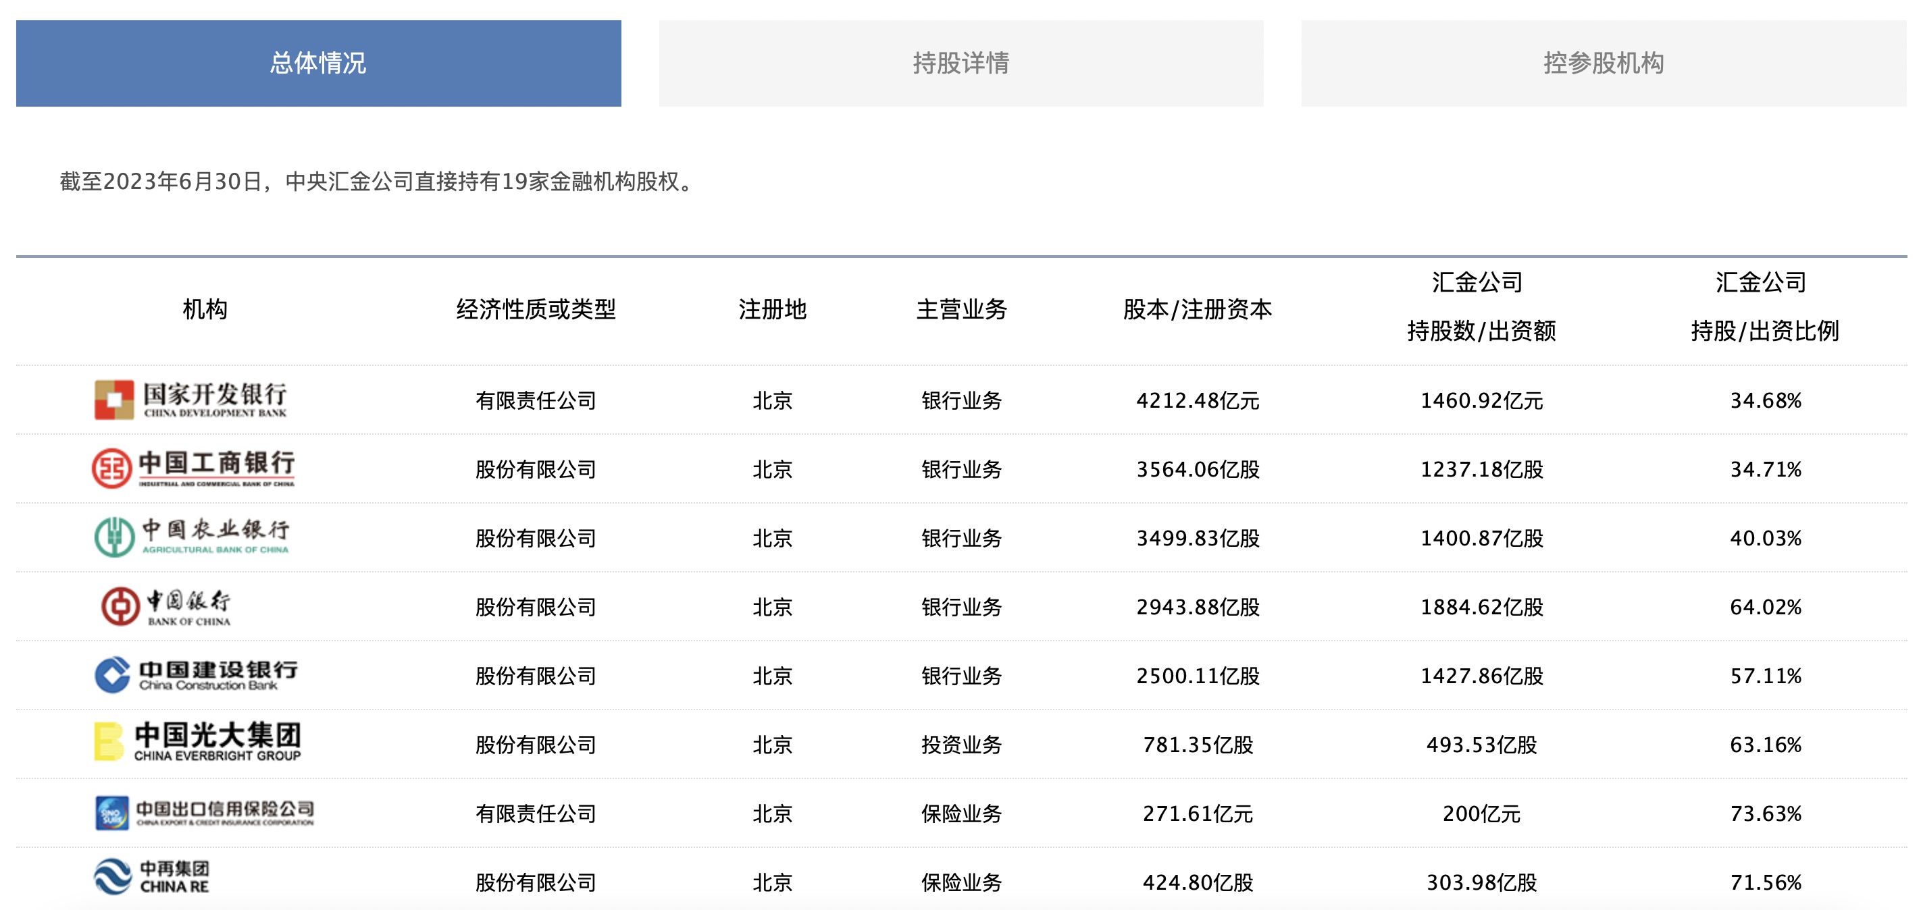This screenshot has width=1921, height=910.
Task: Click the China Development Bank logo
Action: 191,400
